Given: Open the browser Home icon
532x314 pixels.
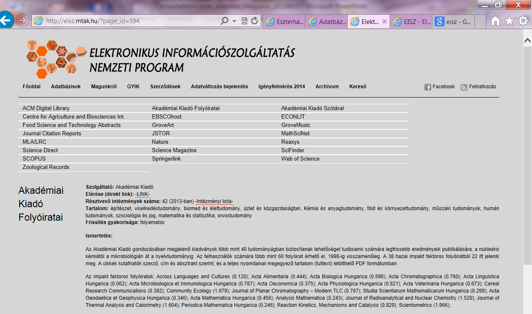Looking at the screenshot, I should point(495,21).
